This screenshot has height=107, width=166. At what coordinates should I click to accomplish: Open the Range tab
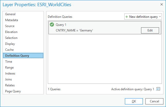[23, 68]
